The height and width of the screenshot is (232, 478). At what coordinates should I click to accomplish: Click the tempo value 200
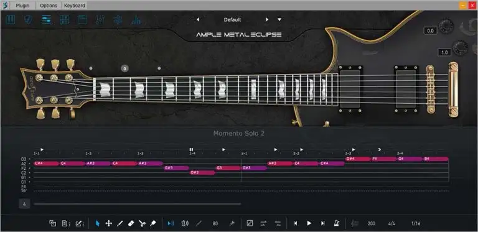click(372, 223)
